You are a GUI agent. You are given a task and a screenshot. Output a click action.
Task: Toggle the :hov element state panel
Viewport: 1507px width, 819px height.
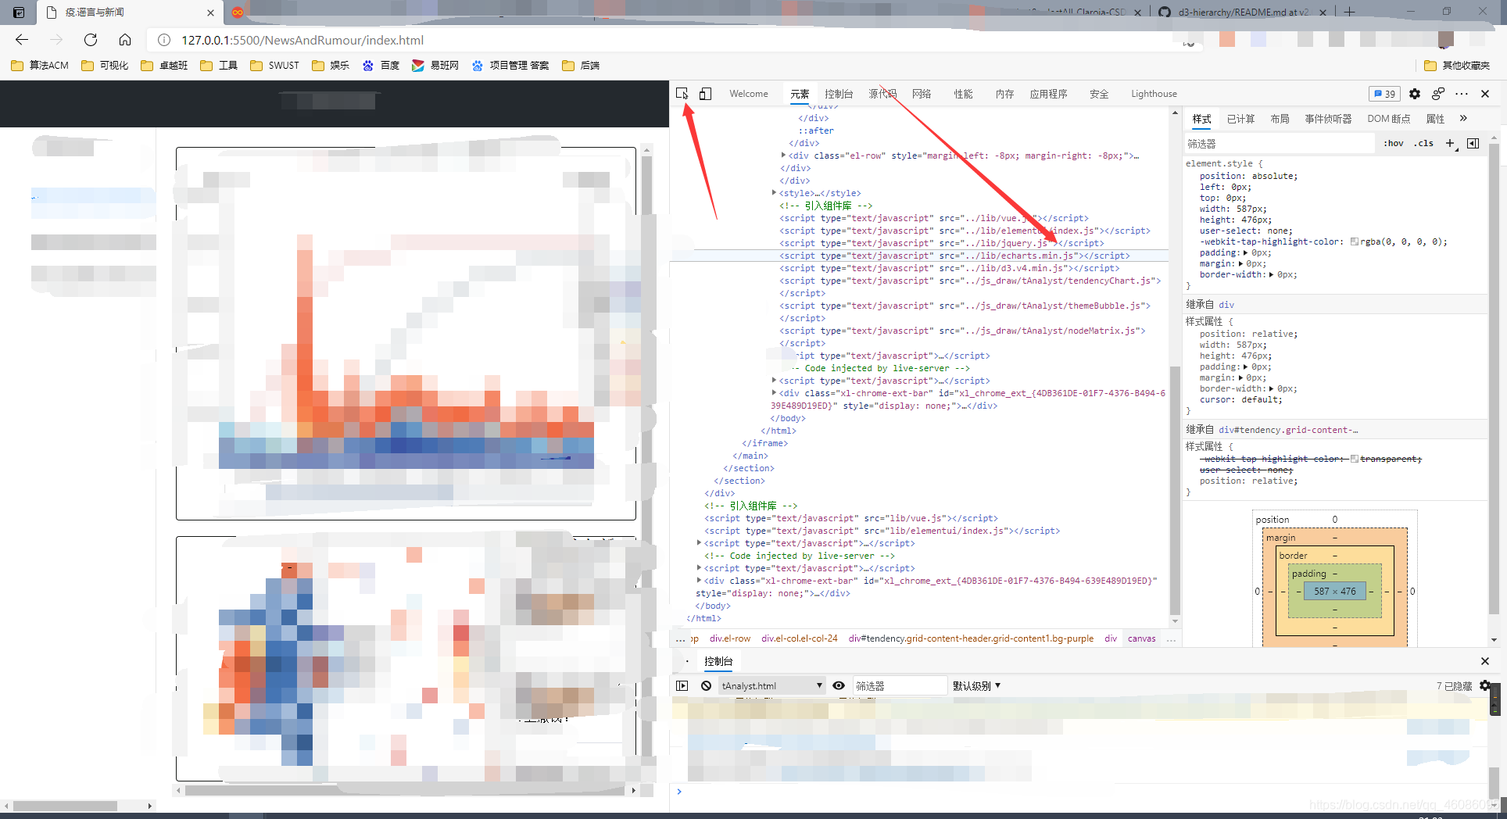click(x=1393, y=144)
